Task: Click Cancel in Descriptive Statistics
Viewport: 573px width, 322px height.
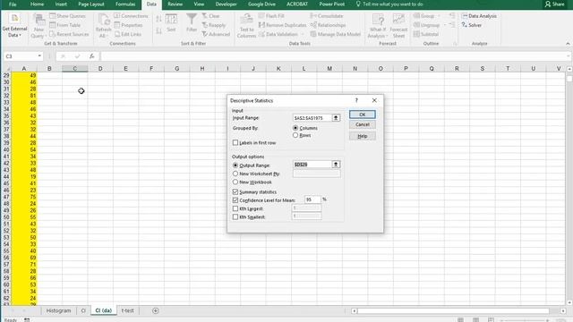Action: [362, 124]
